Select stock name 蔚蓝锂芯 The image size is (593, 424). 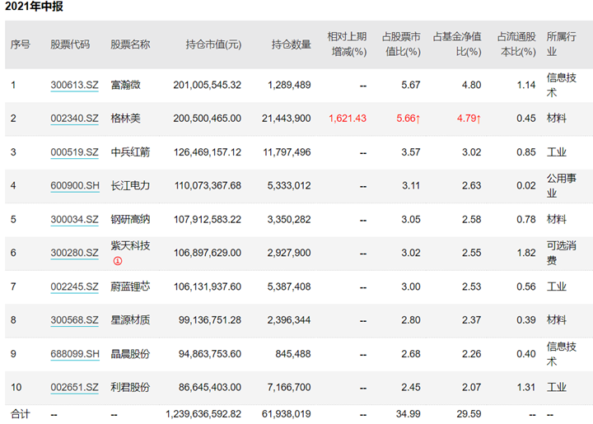(130, 287)
